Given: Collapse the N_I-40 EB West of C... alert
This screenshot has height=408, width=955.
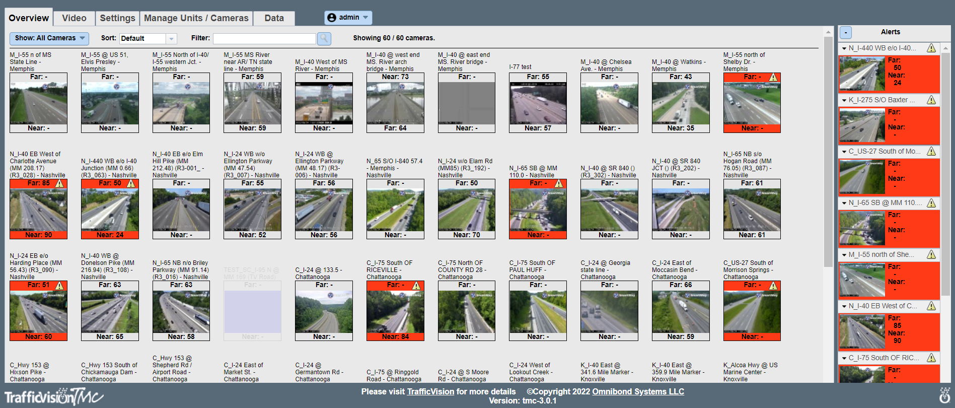Looking at the screenshot, I should click(x=844, y=306).
